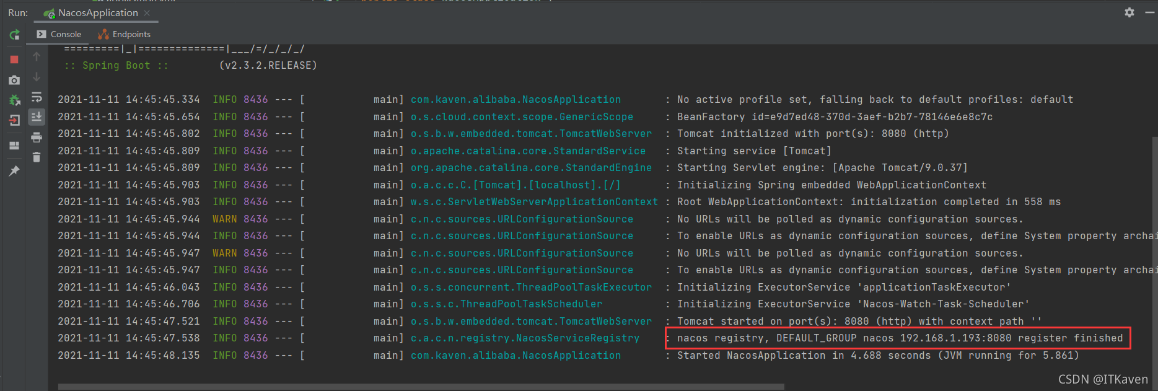Click the c.a.c.n.registry.NacosServiceRegistry logger name
This screenshot has height=391, width=1158.
tap(525, 338)
